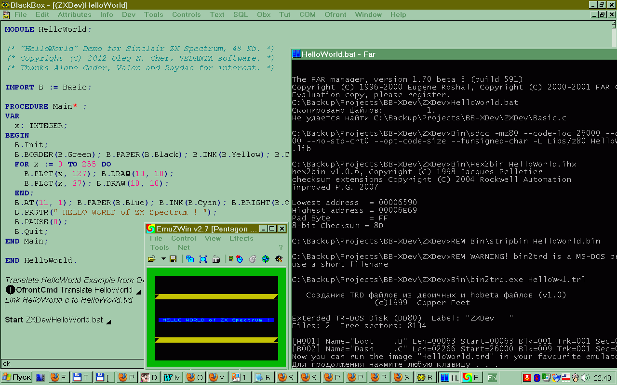Click the Пуск Start button on taskbar
The image size is (617, 385).
17,377
